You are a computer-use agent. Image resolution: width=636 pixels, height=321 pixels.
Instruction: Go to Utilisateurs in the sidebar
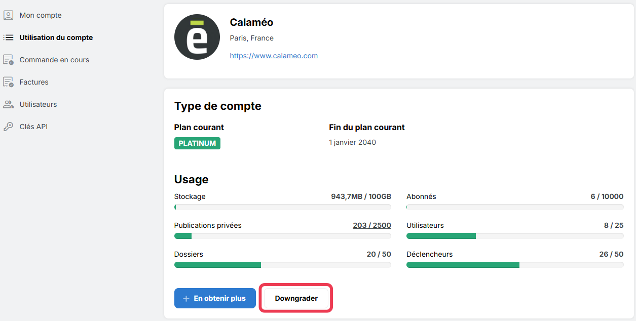38,104
